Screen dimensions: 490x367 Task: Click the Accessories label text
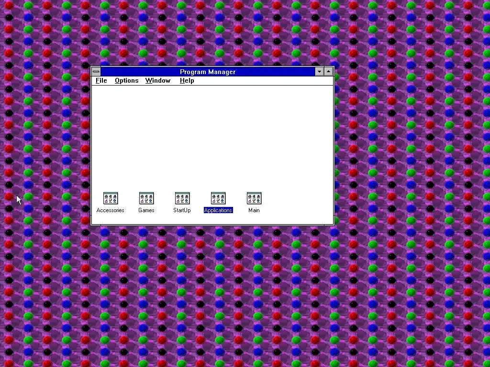(x=111, y=210)
